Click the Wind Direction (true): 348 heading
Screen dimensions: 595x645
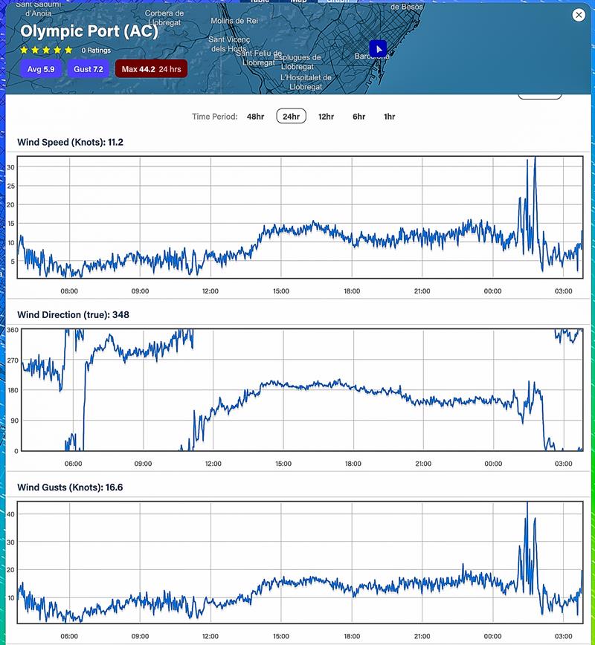[74, 314]
